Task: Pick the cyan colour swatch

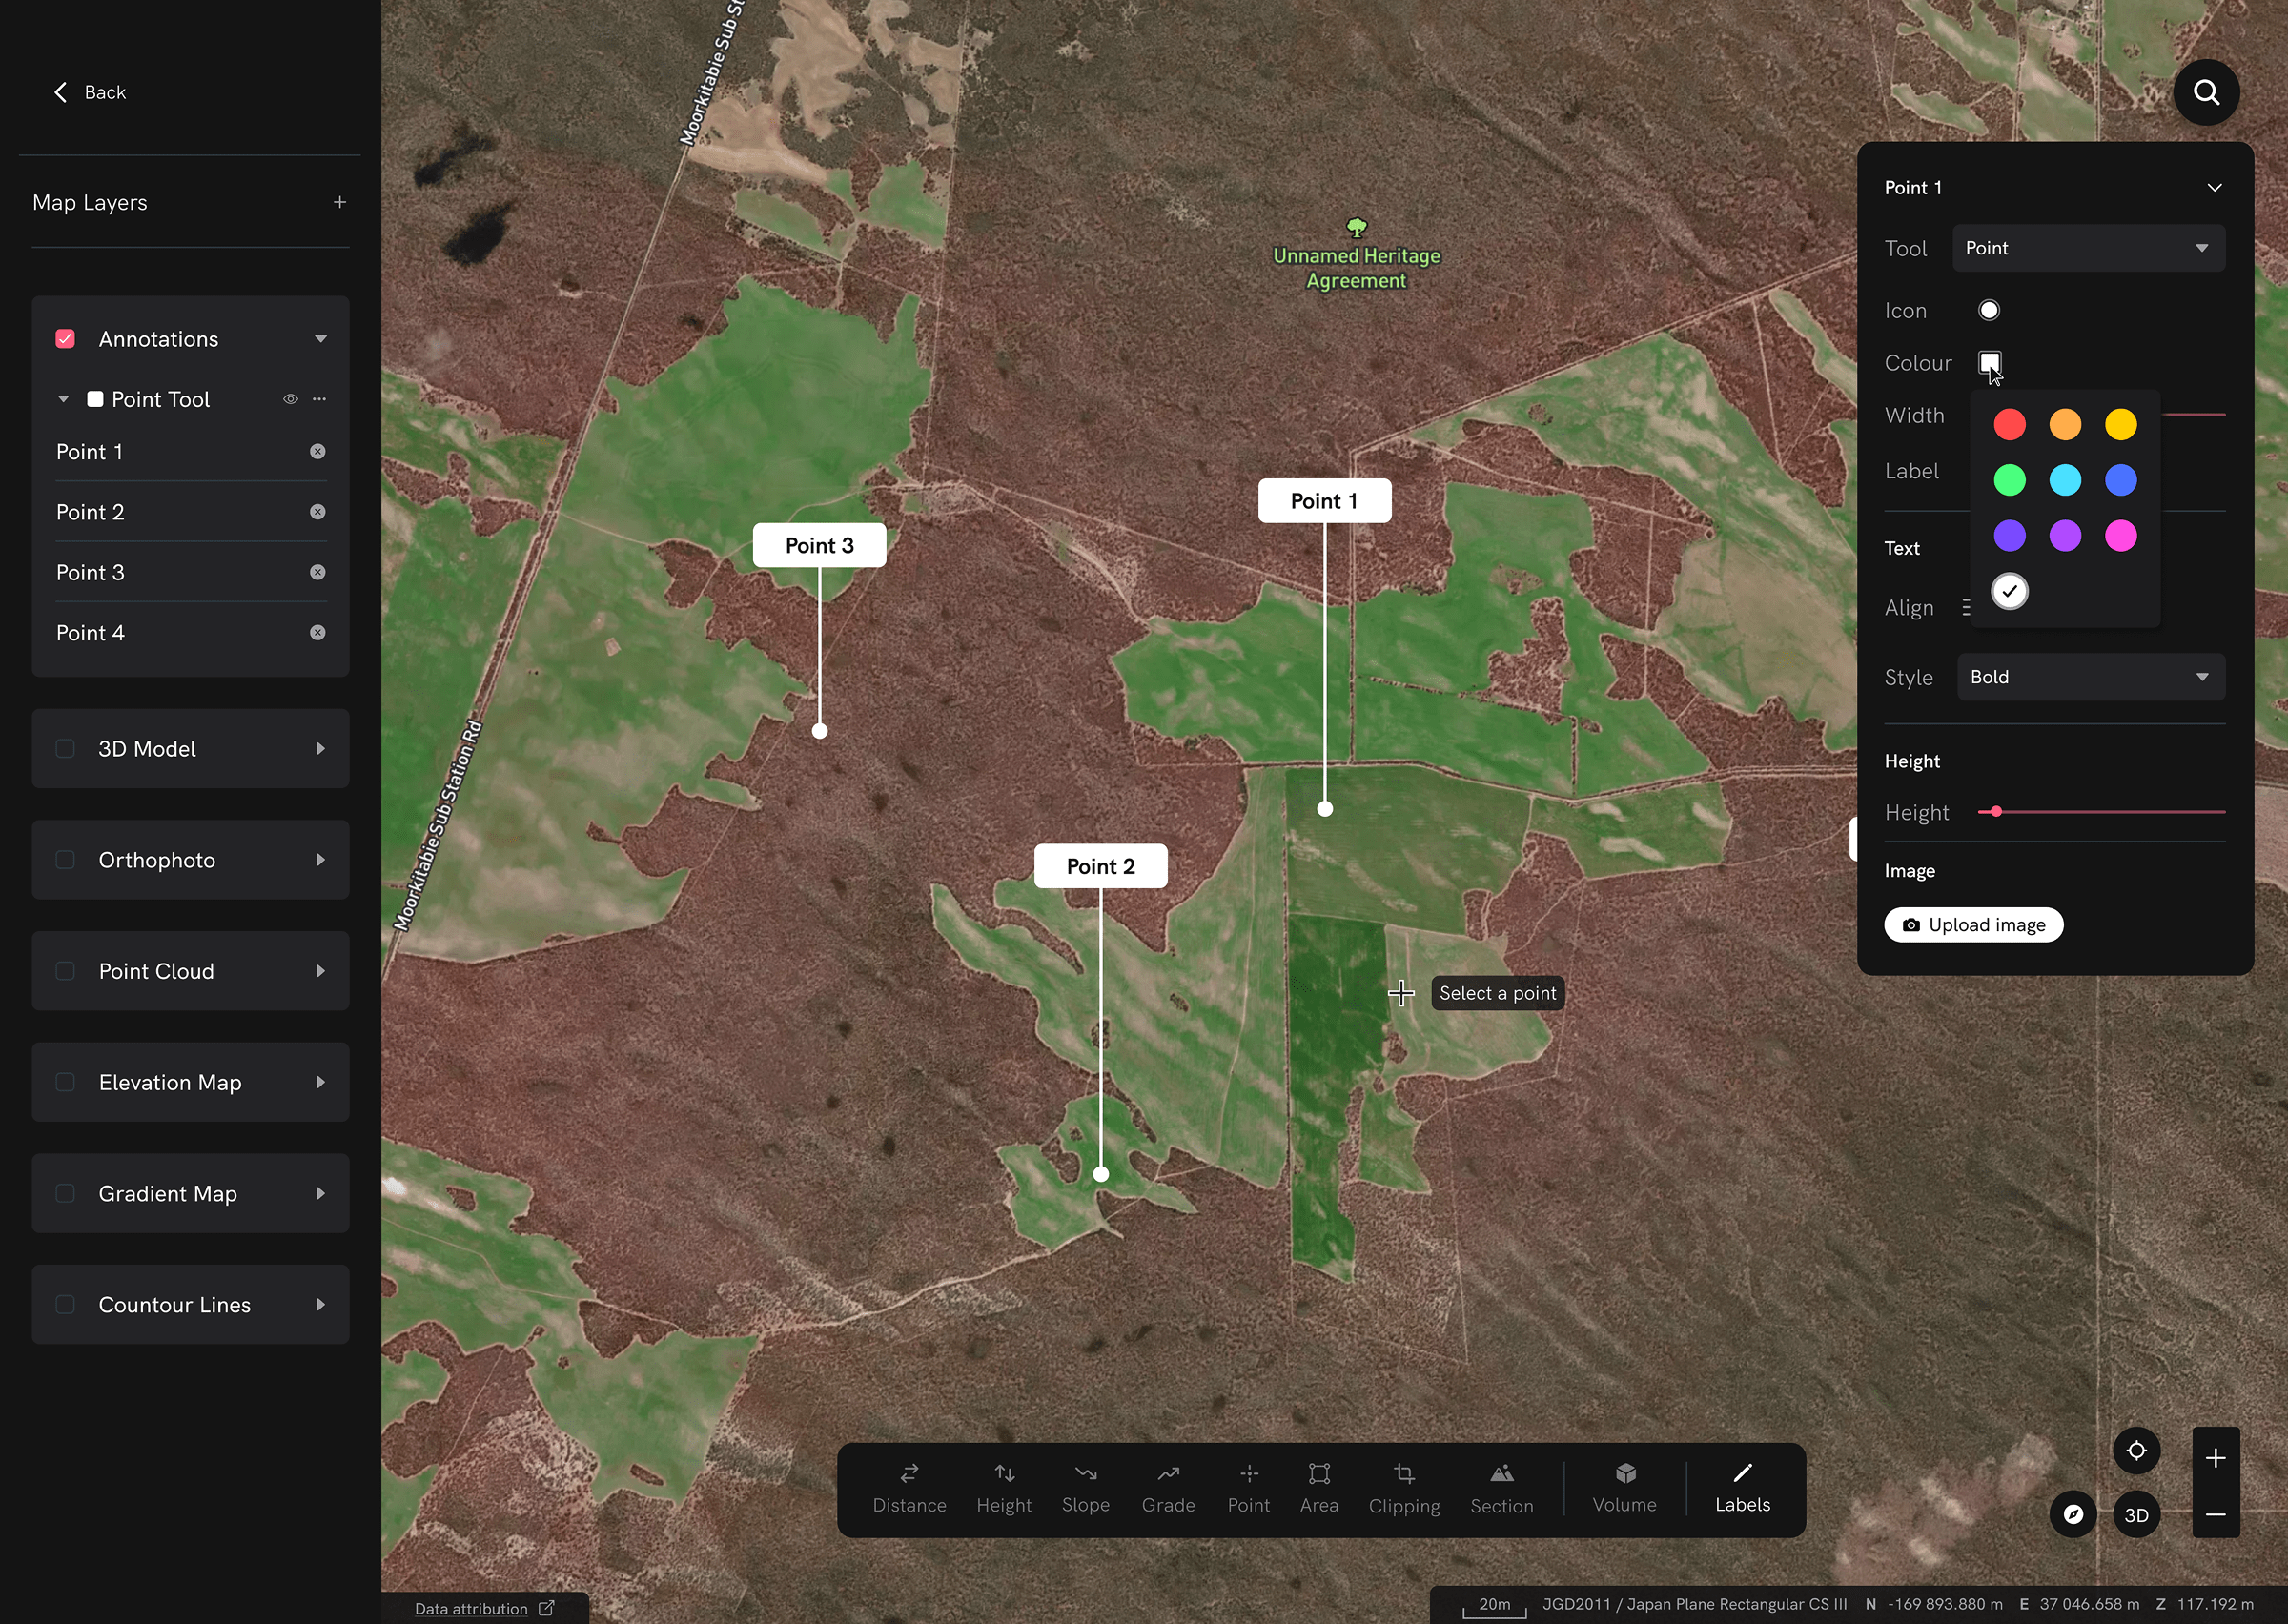Action: click(x=2064, y=480)
